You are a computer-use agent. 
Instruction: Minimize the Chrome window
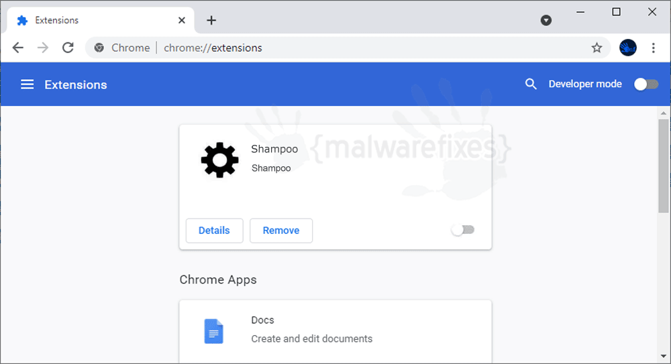[x=580, y=12]
